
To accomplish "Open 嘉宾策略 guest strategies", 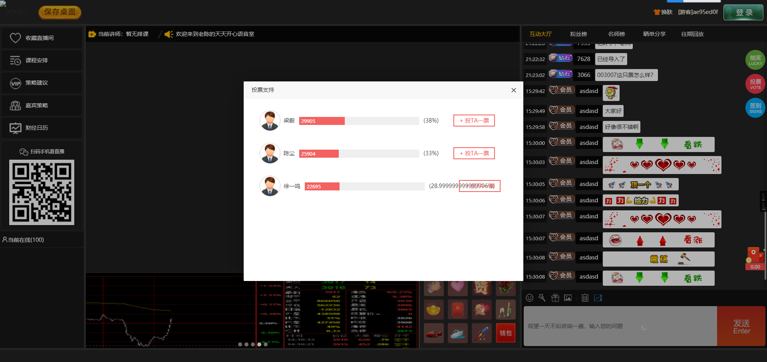I will pyautogui.click(x=42, y=105).
